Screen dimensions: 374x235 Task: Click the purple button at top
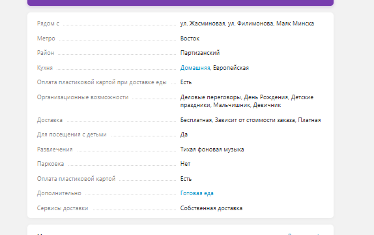[180, 3]
